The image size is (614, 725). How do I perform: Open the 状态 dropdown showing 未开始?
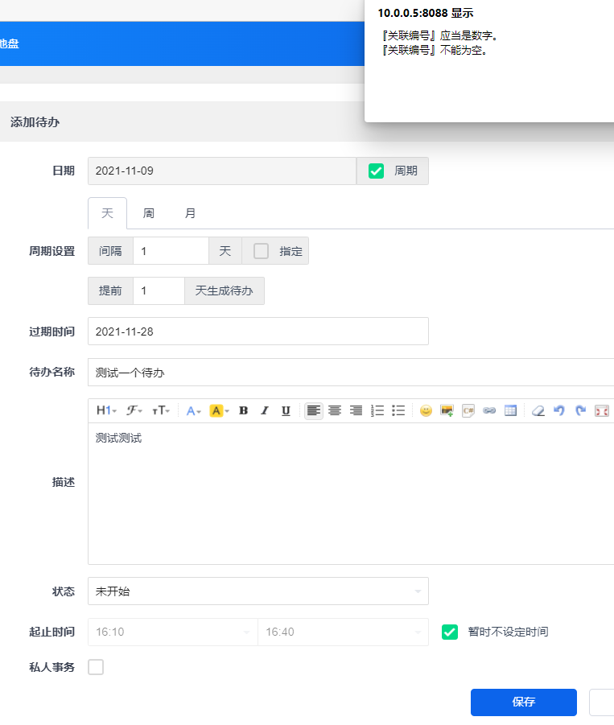258,591
